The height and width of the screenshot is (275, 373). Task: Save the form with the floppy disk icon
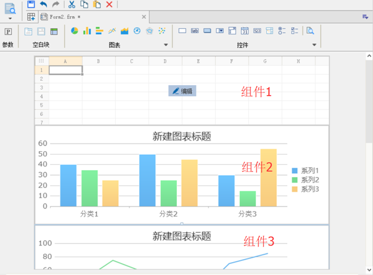[31, 4]
